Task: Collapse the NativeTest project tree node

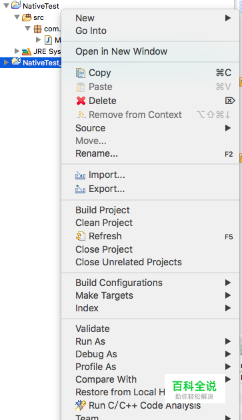Action: pos(6,5)
